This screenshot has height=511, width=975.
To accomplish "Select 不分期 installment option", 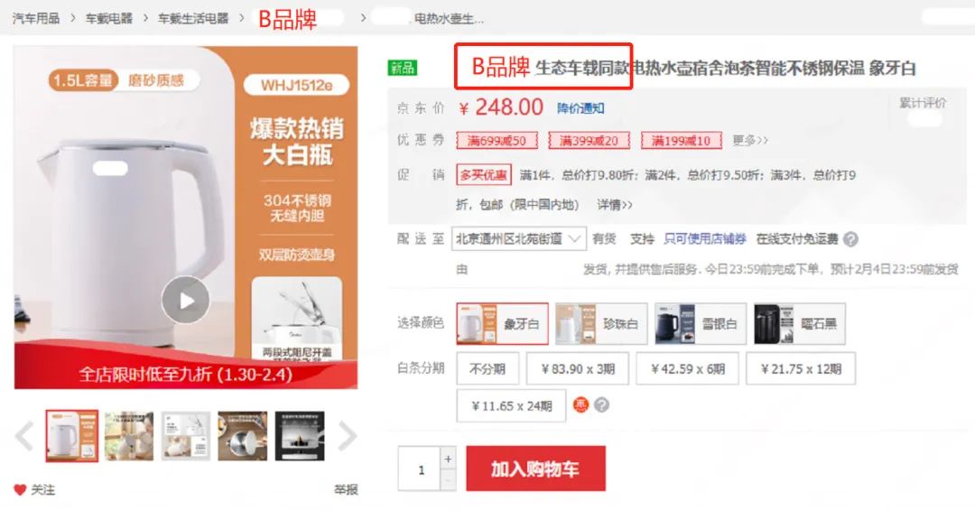I will coord(487,368).
